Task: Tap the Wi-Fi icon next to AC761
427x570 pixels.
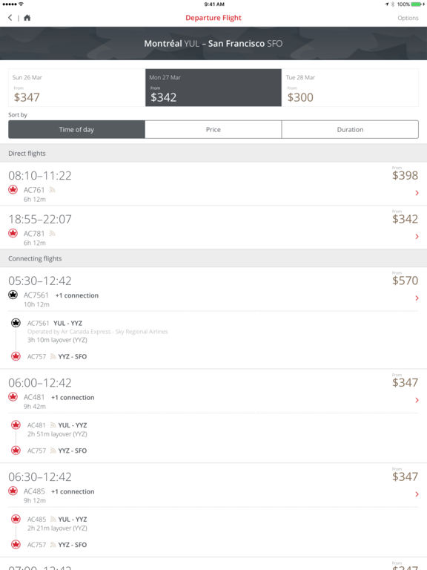Action: coord(53,189)
